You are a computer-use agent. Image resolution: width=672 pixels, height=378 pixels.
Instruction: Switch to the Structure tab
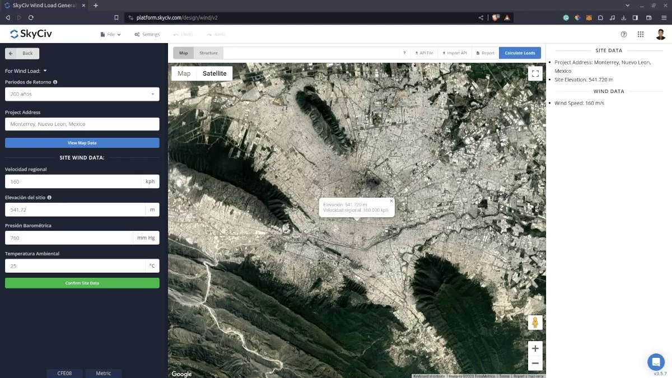point(208,53)
